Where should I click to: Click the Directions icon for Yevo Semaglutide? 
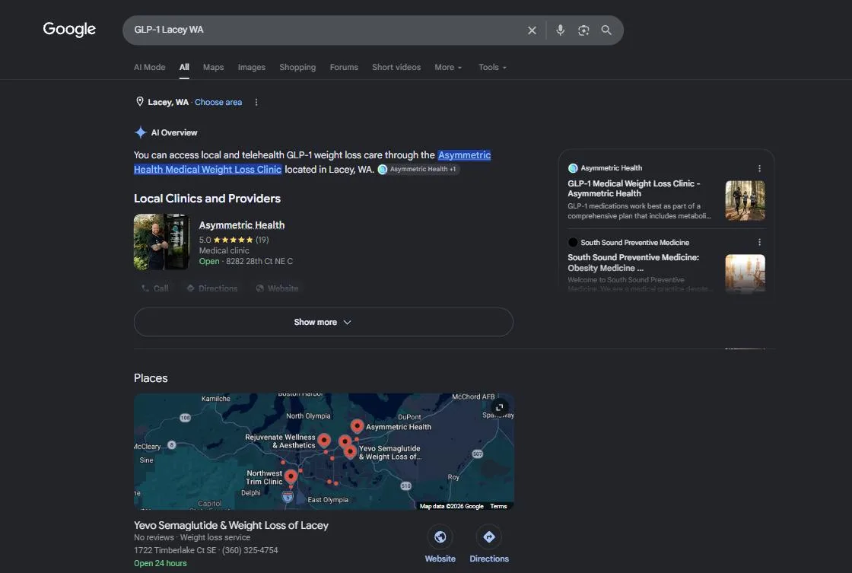tap(489, 537)
